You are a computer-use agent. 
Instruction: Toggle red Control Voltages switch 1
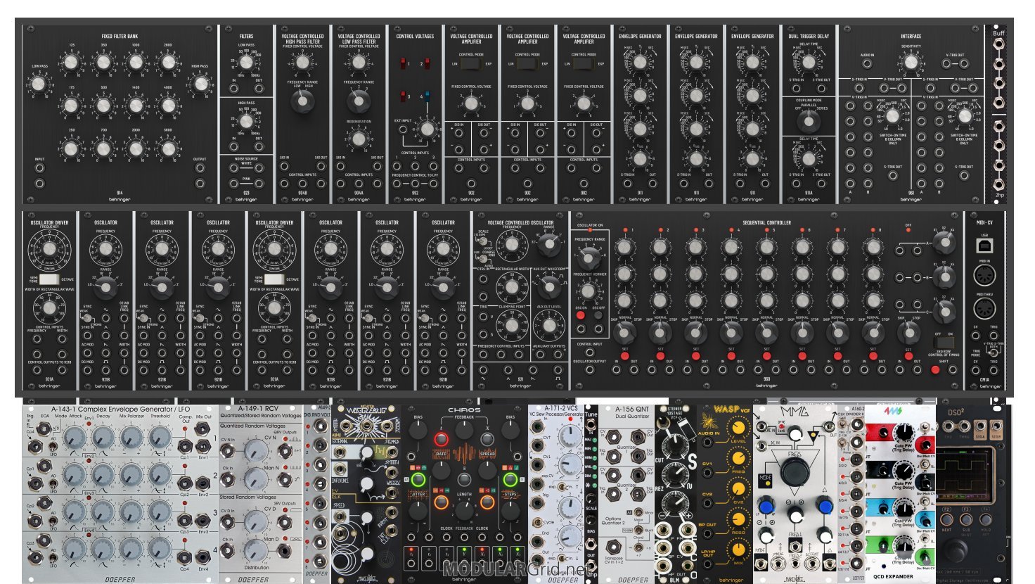pos(404,64)
